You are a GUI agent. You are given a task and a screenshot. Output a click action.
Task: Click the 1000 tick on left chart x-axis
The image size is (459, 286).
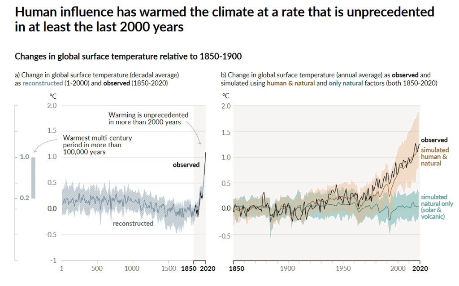[x=132, y=268]
